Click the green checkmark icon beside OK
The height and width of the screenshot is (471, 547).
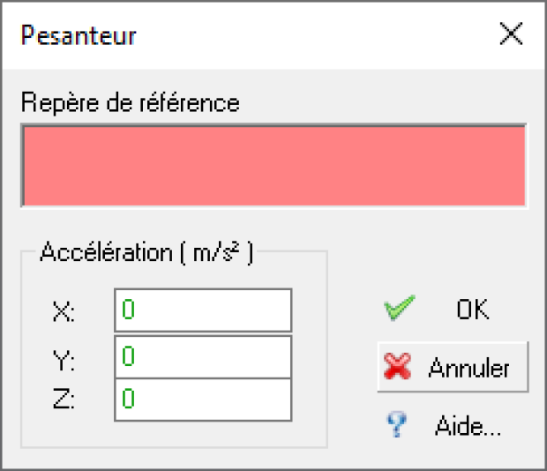(400, 308)
